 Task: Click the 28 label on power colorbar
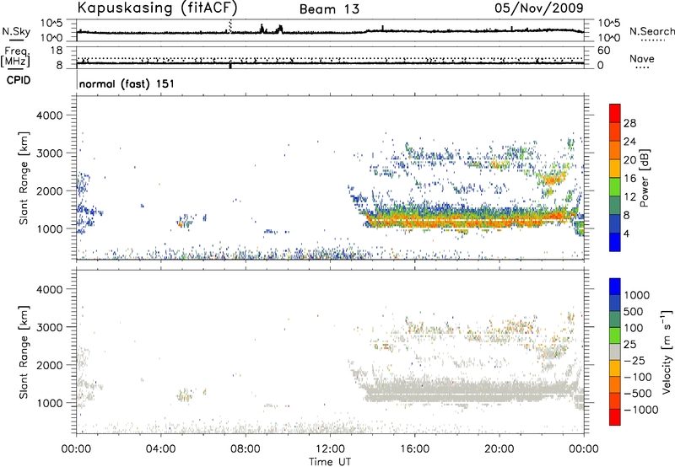pos(629,123)
